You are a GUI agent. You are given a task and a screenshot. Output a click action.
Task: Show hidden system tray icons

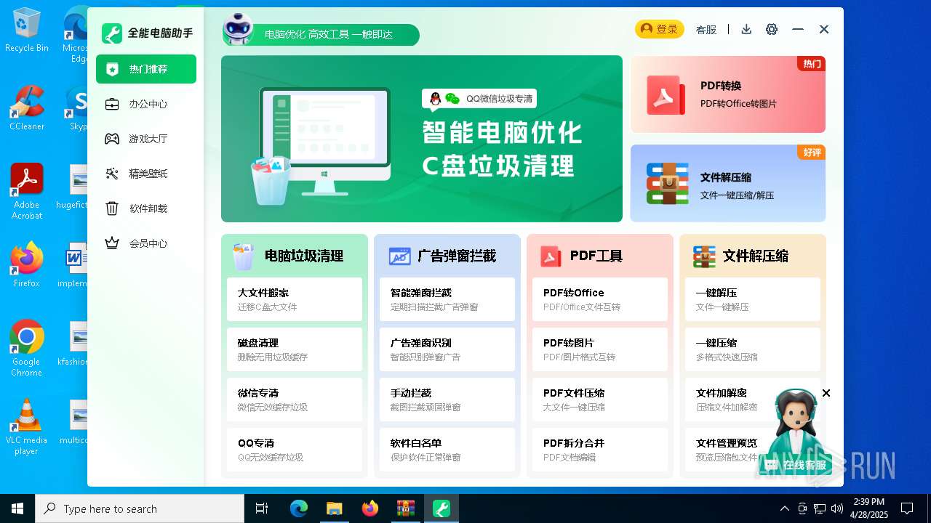tap(784, 508)
